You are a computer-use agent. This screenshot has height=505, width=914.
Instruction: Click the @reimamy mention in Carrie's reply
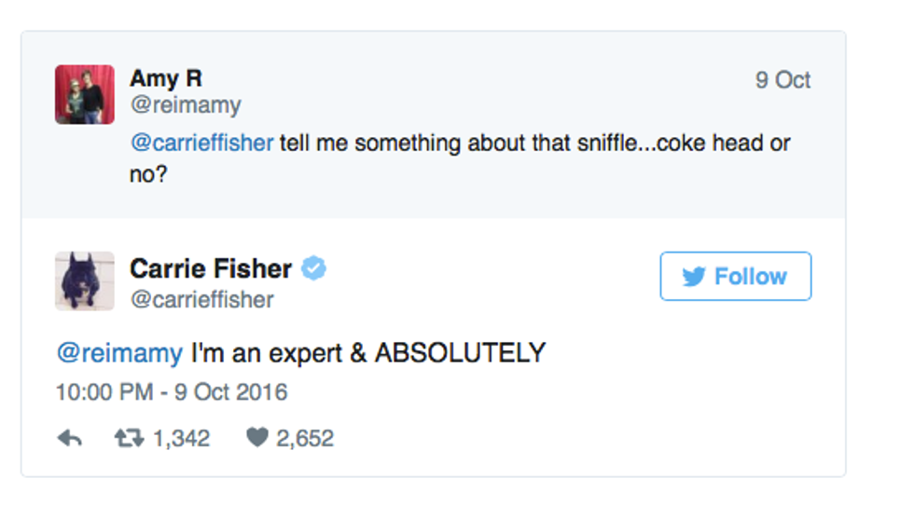coord(119,353)
